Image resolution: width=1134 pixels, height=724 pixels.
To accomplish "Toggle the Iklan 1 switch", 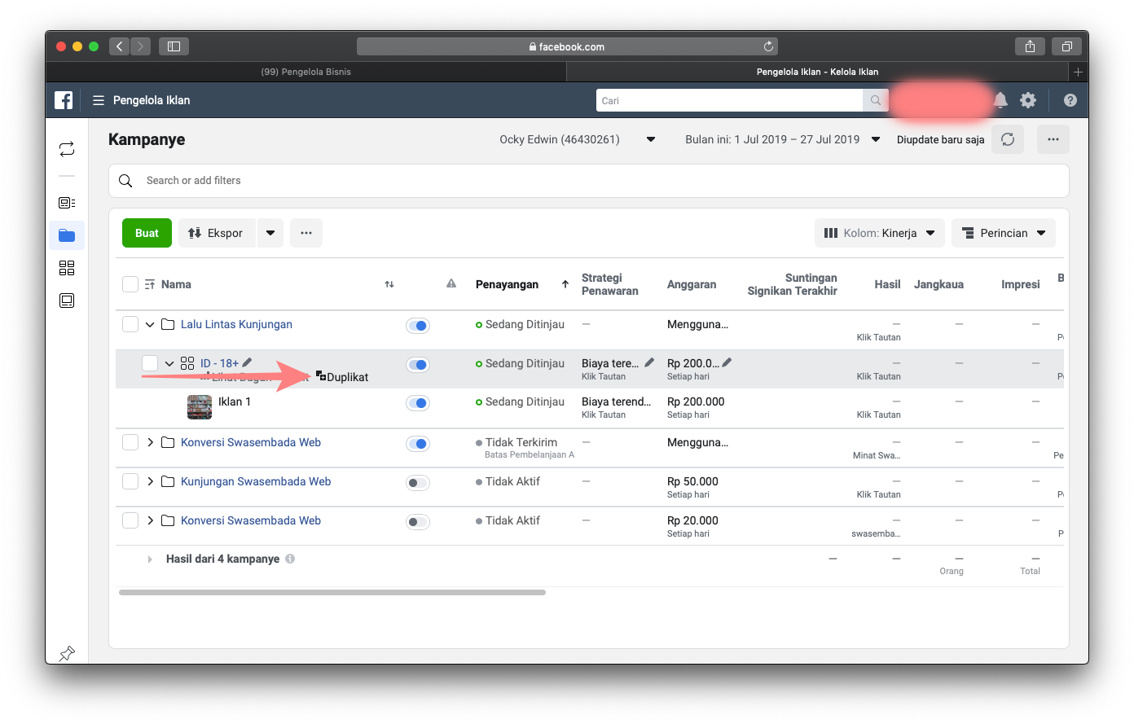I will click(x=418, y=403).
